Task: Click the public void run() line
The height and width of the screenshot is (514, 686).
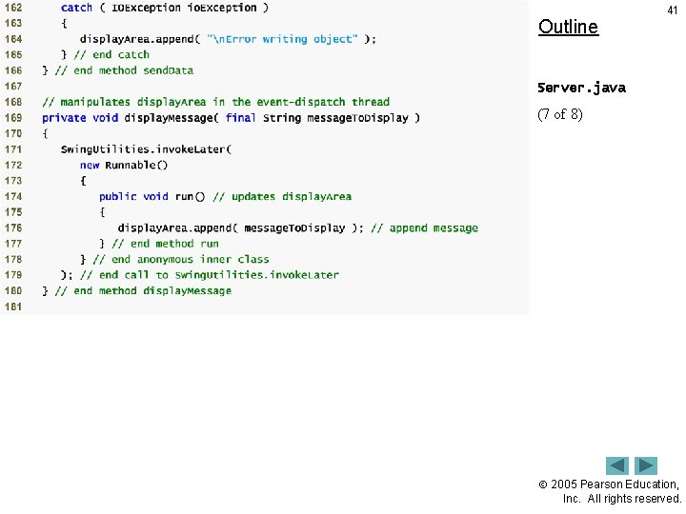Action: point(151,197)
